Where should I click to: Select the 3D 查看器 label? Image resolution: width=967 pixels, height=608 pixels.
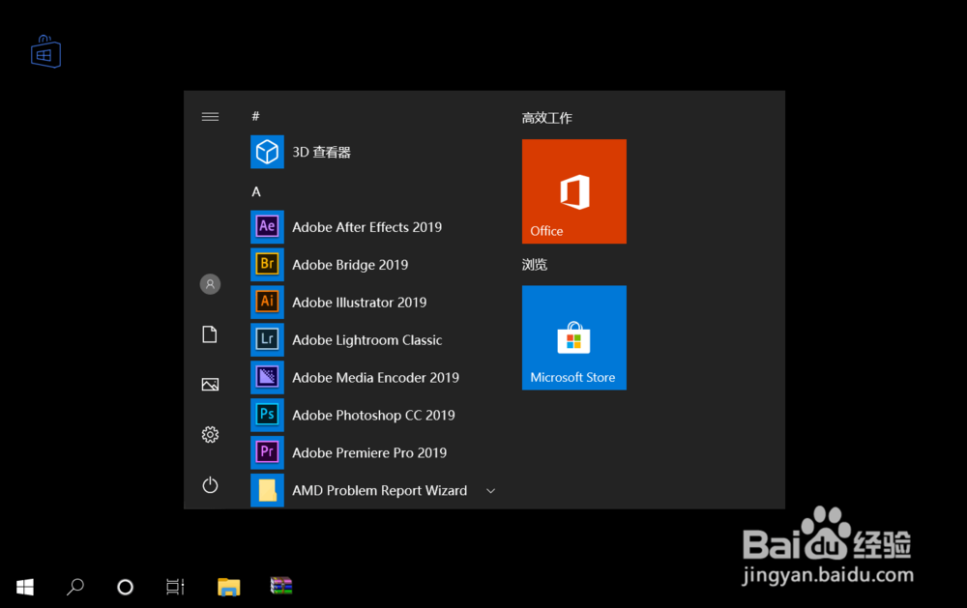click(321, 153)
